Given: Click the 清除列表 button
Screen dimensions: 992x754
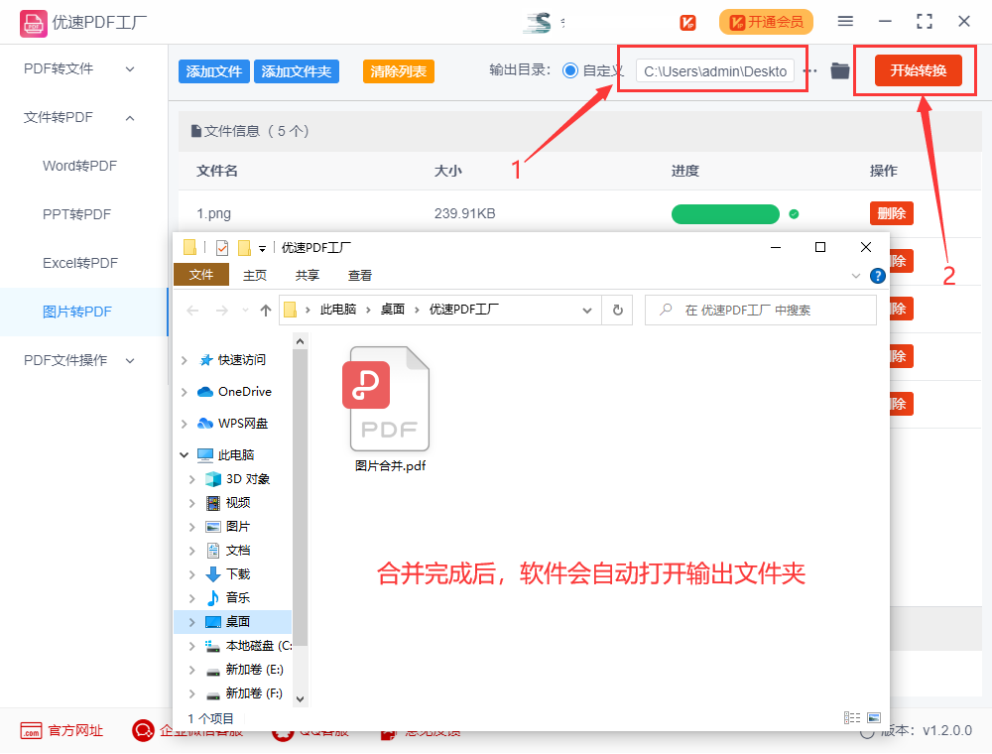Looking at the screenshot, I should [399, 71].
